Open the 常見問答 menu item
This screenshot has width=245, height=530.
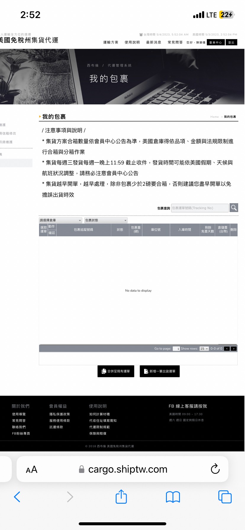[x=175, y=42]
